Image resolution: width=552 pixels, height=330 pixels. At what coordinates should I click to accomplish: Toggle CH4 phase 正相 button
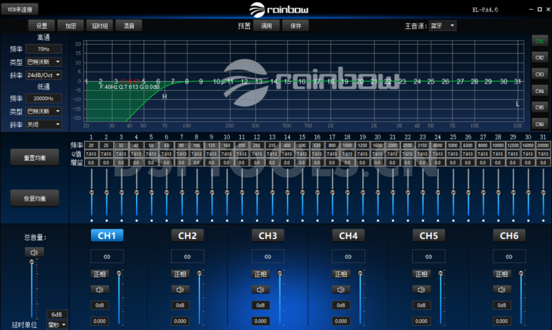(341, 274)
